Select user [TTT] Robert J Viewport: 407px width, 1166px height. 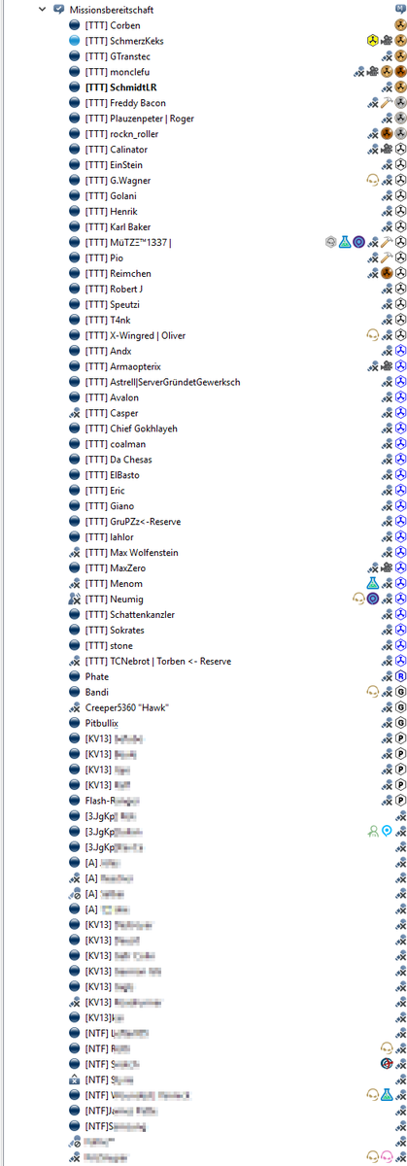pyautogui.click(x=115, y=290)
